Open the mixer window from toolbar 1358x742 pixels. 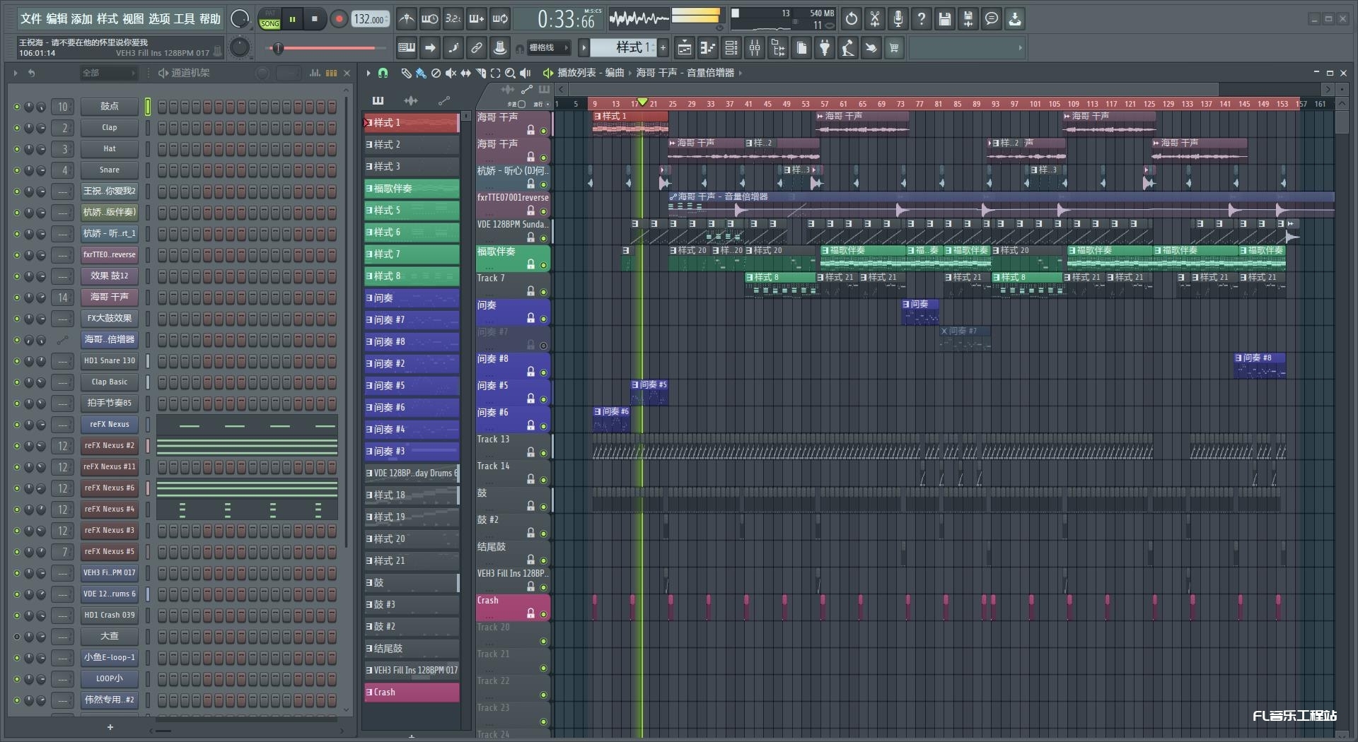pyautogui.click(x=755, y=48)
